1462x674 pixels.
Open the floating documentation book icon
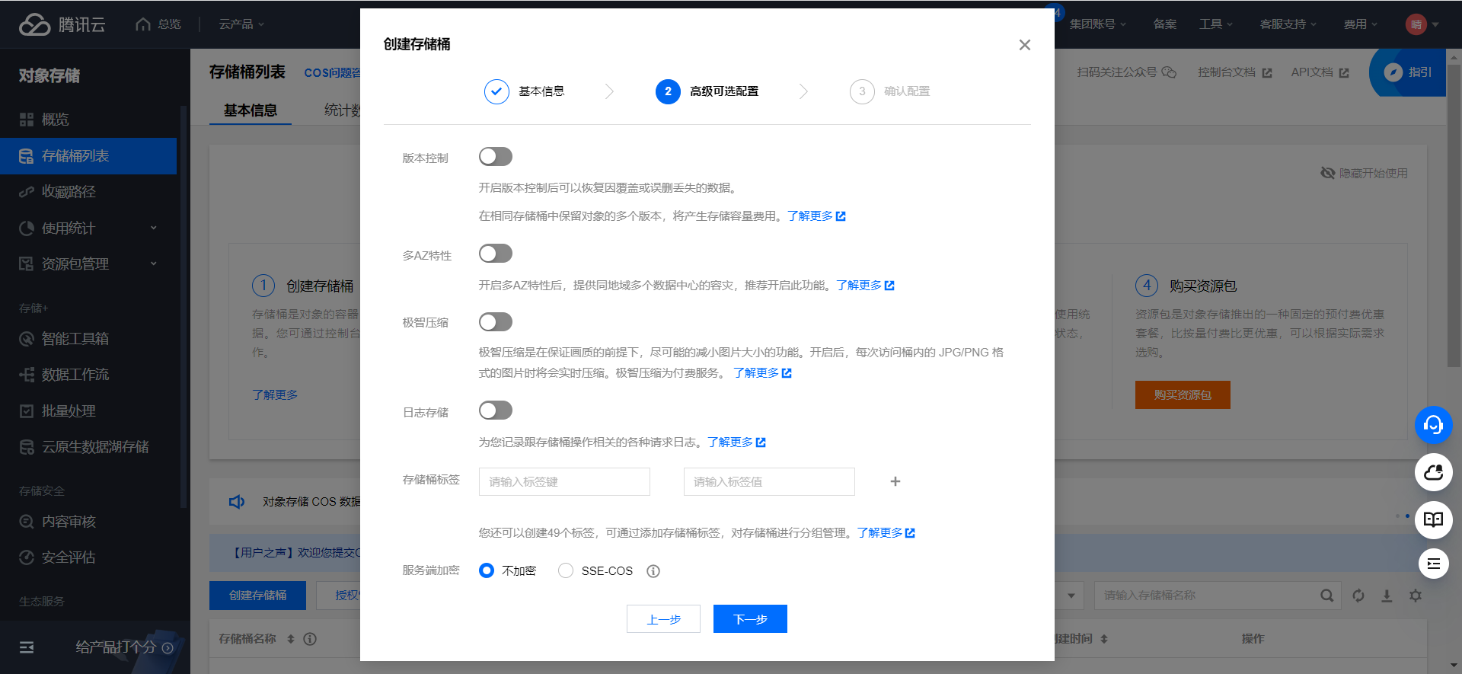click(1433, 519)
